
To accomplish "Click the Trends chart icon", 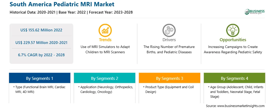I will tap(105, 30).
